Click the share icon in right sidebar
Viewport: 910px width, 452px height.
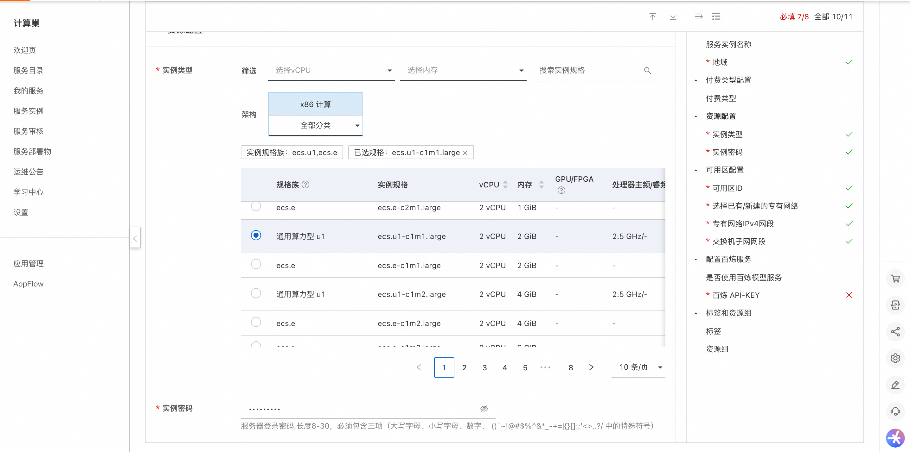tap(895, 332)
